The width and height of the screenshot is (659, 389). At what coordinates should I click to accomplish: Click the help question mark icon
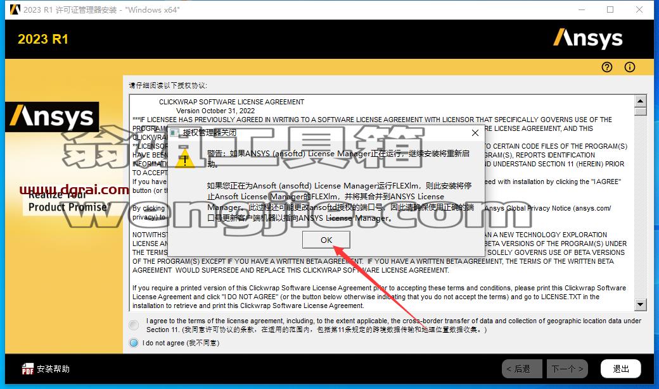tap(606, 67)
